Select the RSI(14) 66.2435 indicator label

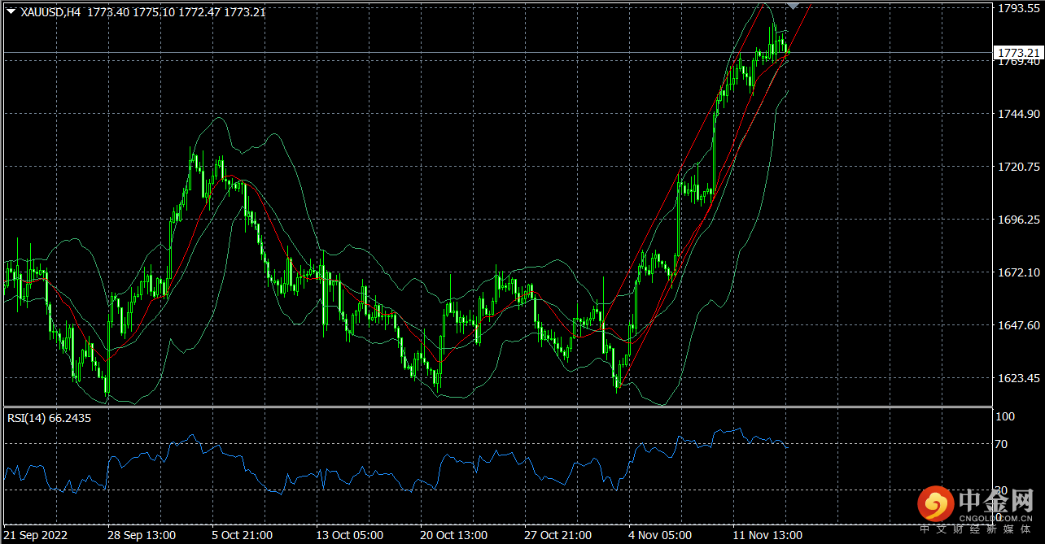coord(49,418)
